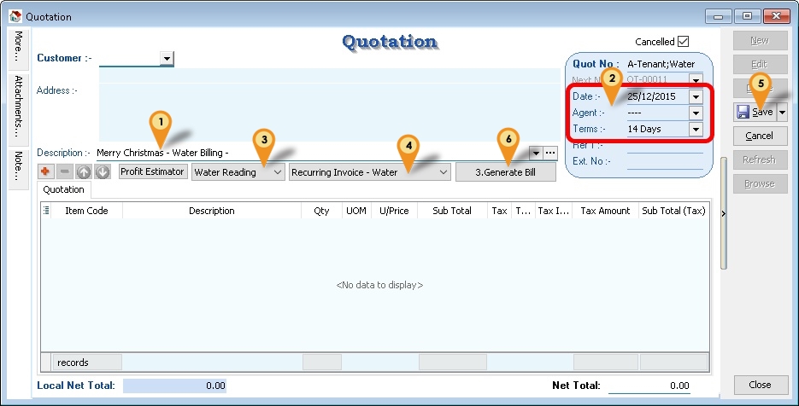This screenshot has height=406, width=799.
Task: Expand the Save button's dropdown arrow
Action: [x=782, y=112]
